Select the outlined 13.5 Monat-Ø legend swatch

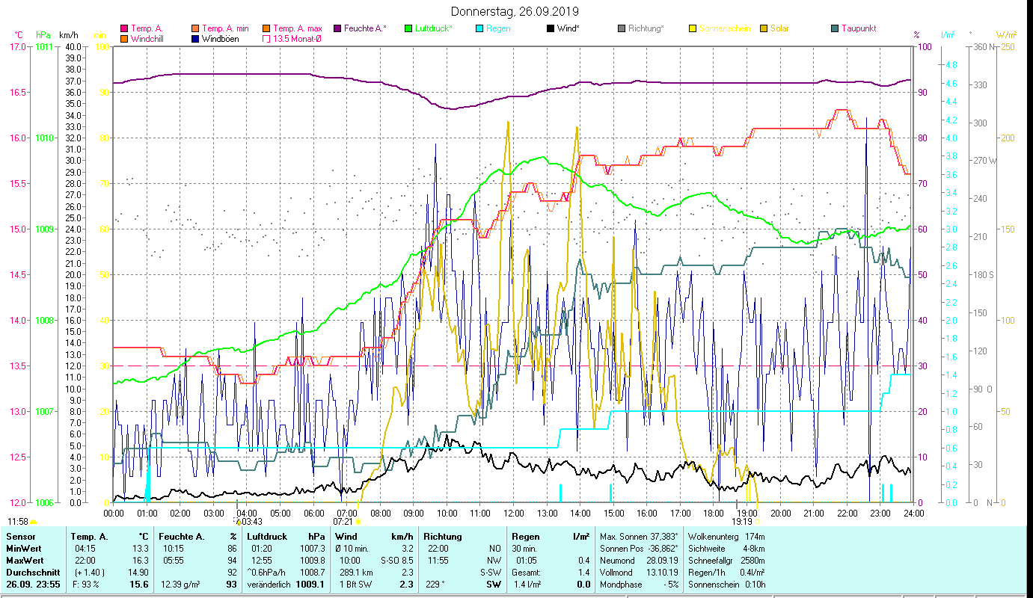[266, 39]
